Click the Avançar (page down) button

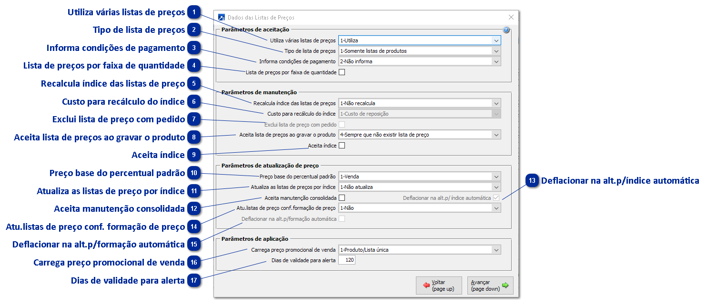pos(490,285)
